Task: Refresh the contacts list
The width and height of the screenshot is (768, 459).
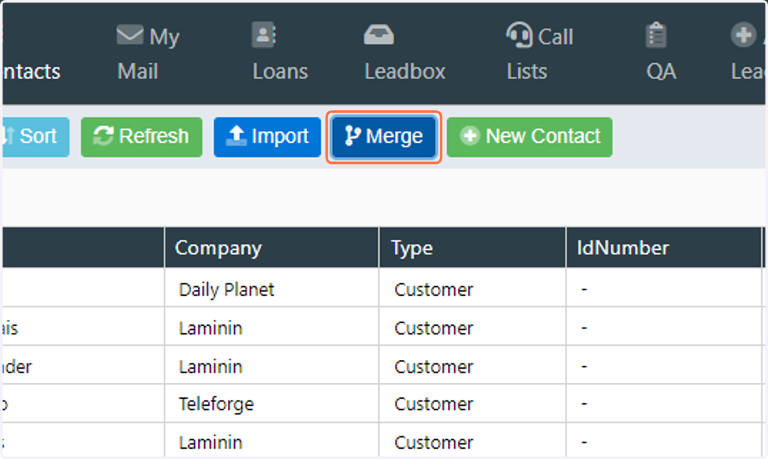Action: click(x=141, y=136)
